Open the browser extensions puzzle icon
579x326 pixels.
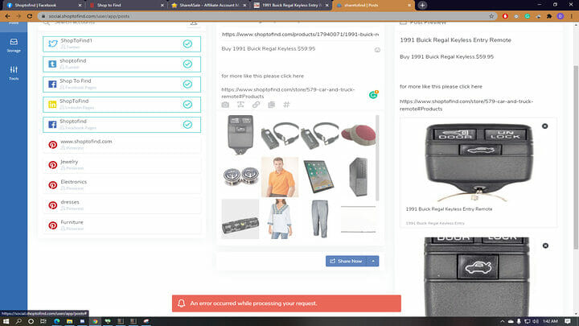coord(549,16)
